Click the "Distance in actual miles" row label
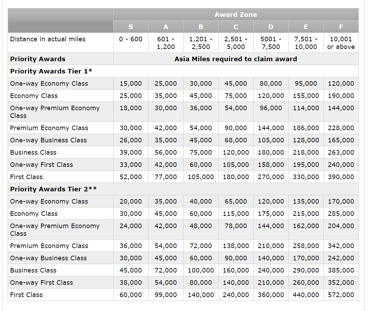 [48, 39]
